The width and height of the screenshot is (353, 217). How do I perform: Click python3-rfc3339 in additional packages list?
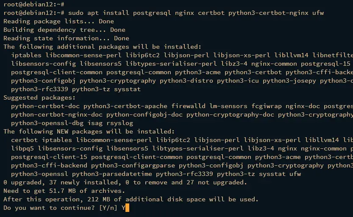pyautogui.click(x=39, y=89)
